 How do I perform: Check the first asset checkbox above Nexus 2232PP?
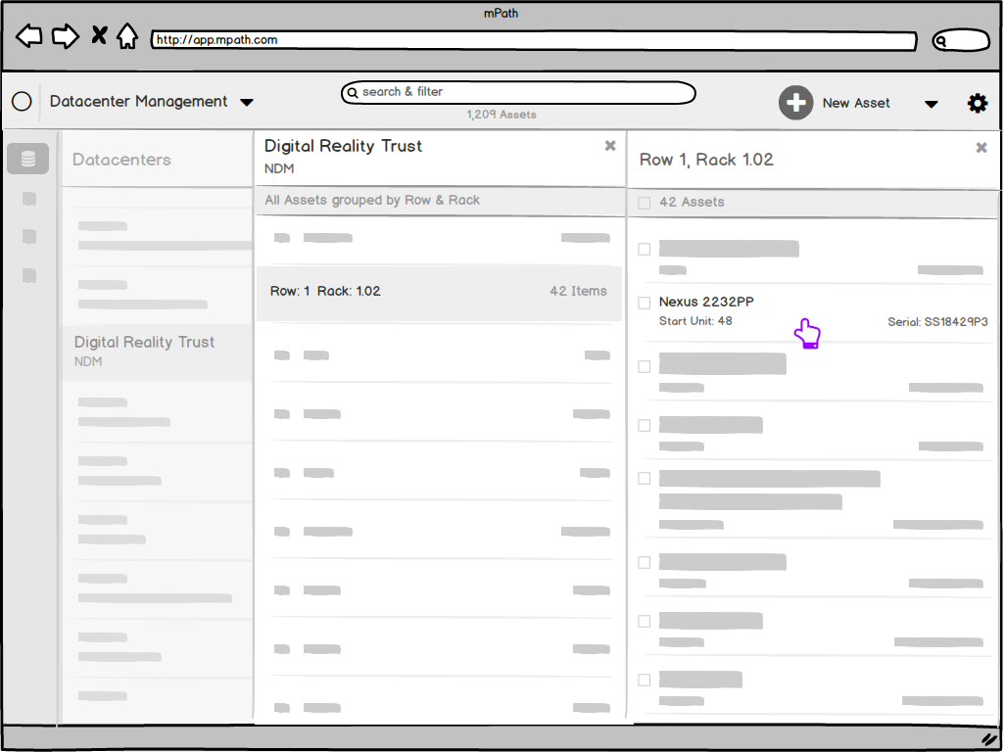[x=645, y=250]
